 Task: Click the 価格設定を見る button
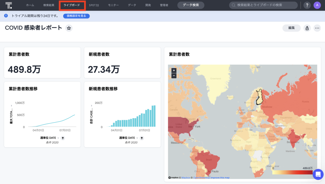click(x=76, y=16)
